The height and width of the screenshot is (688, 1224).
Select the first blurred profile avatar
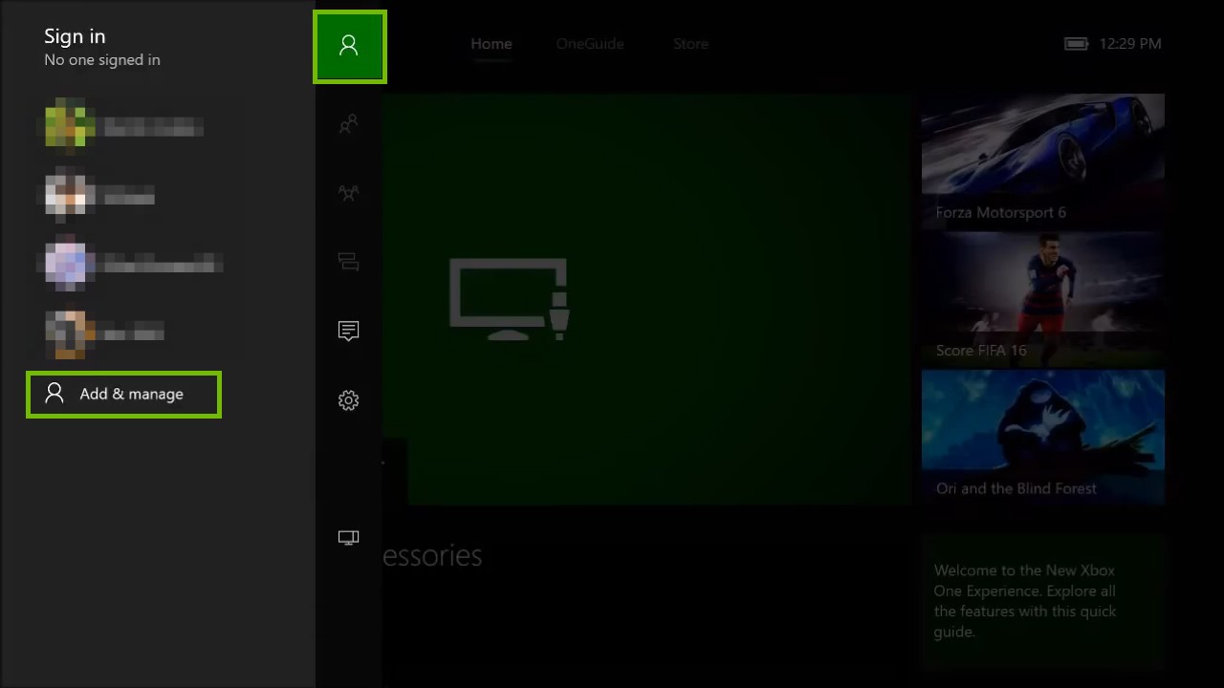coord(68,125)
